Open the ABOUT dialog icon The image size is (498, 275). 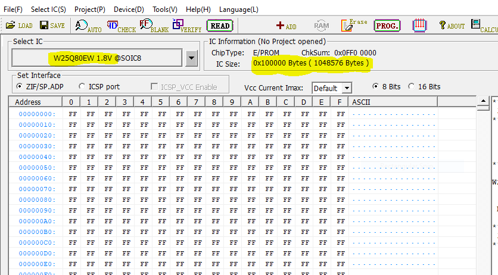click(452, 26)
